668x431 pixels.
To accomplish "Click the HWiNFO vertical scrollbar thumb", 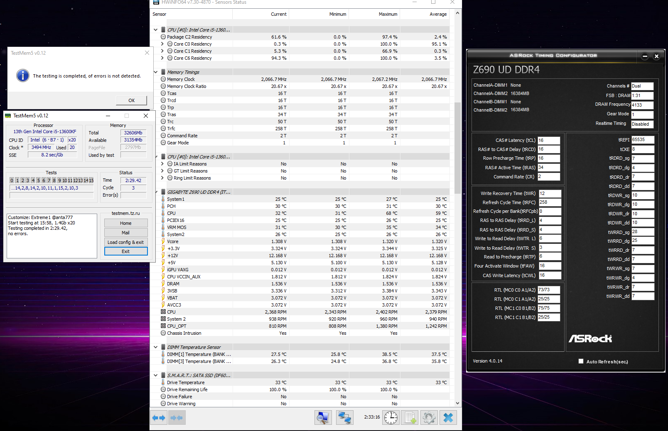I will (x=458, y=148).
